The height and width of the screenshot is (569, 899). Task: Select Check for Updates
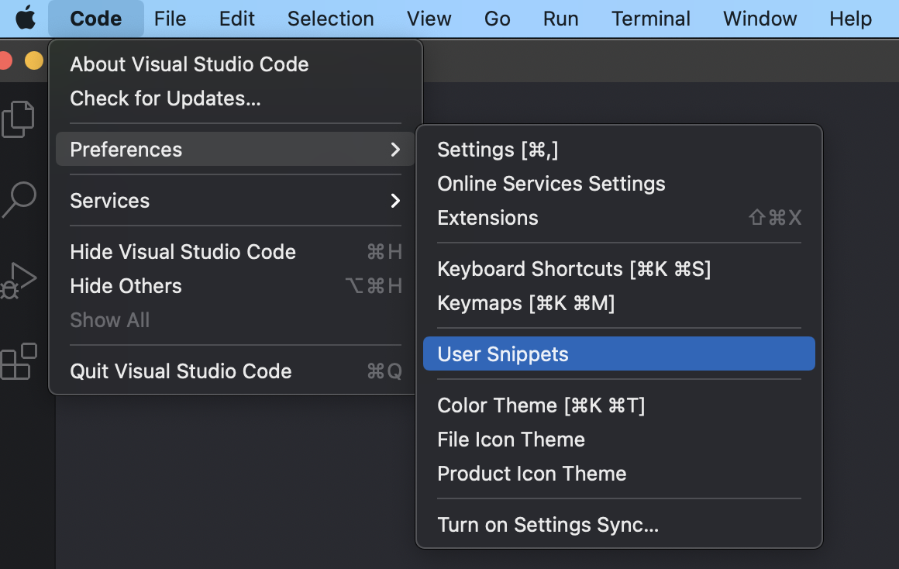[x=165, y=98]
